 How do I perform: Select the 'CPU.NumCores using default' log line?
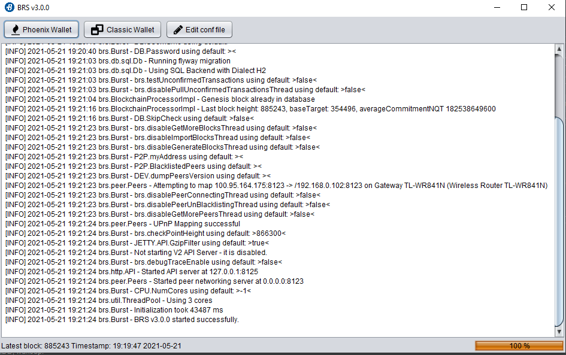[128, 291]
